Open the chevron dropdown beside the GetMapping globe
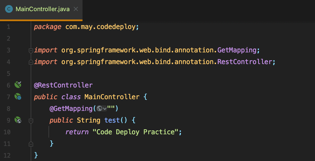The height and width of the screenshot is (161, 315). click(105, 109)
